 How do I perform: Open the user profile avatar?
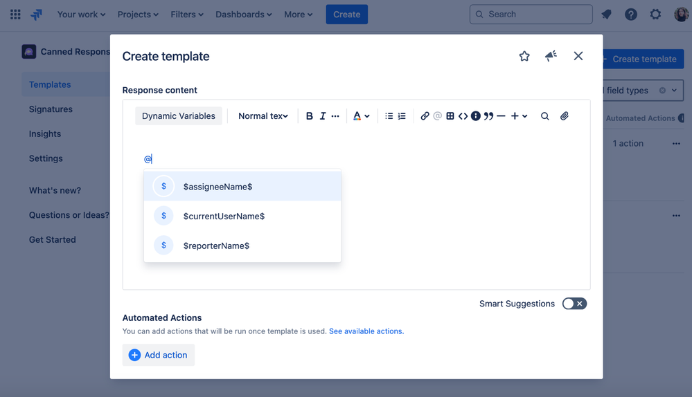(x=681, y=15)
